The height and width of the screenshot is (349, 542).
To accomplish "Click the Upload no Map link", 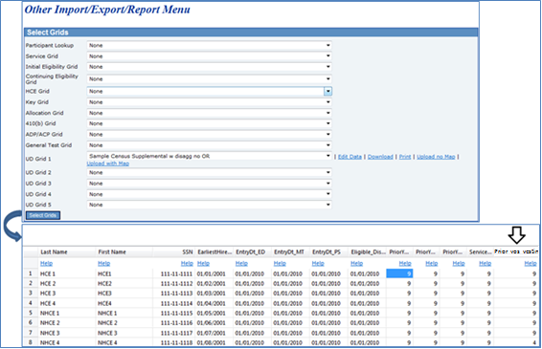I will [x=436, y=157].
